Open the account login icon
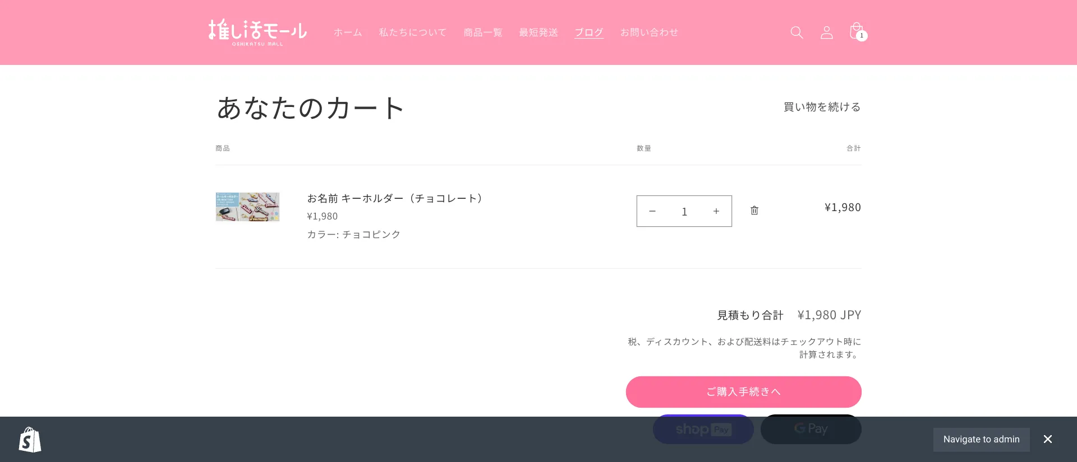 click(x=826, y=32)
